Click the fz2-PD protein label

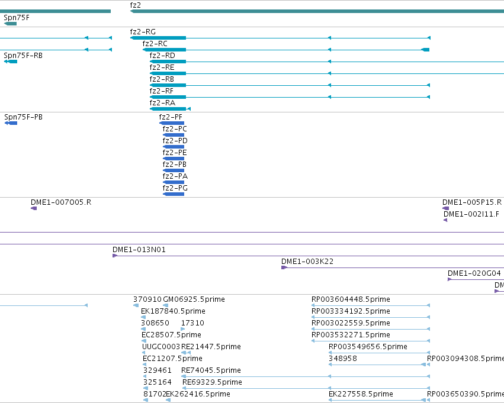coord(175,141)
